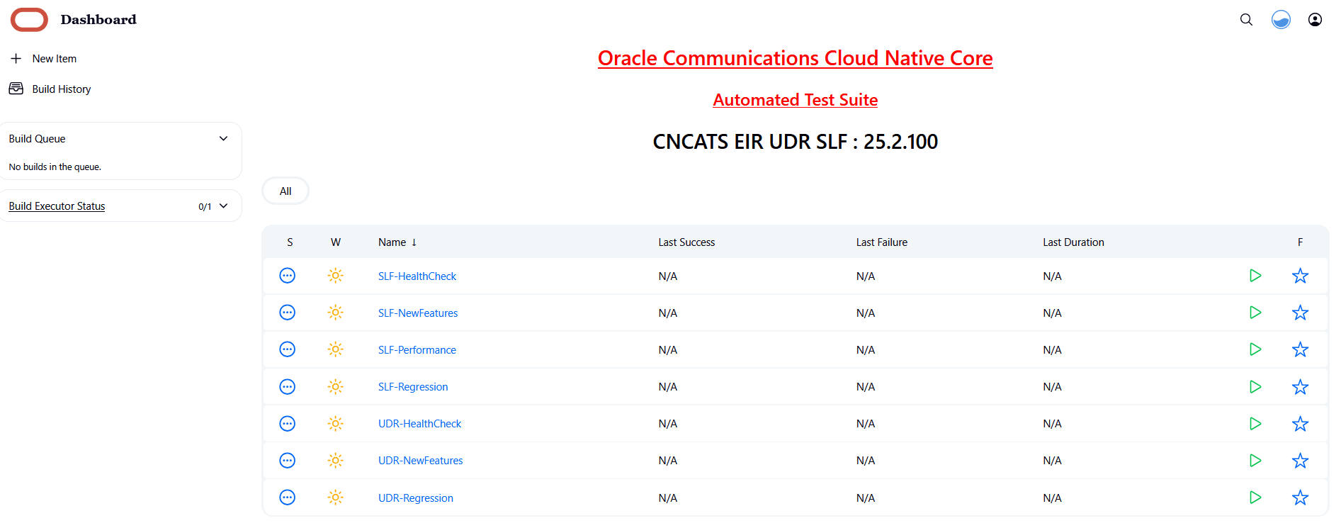Favorite UDR-HealthCheck with its star

click(1300, 424)
